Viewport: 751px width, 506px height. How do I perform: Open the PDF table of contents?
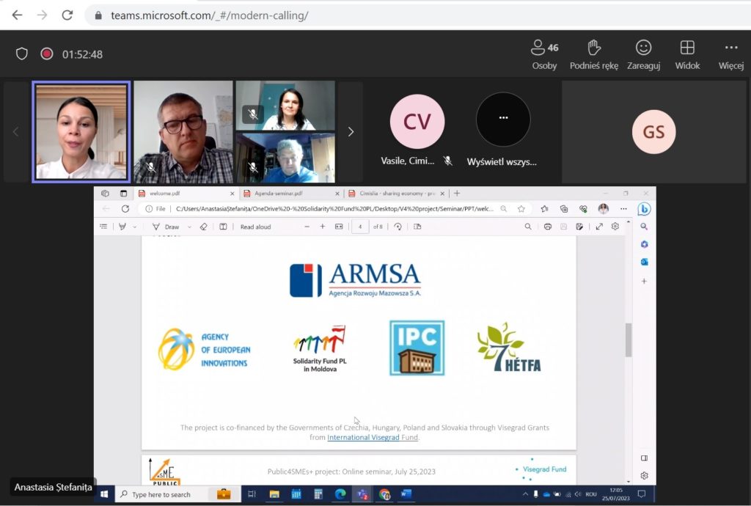[103, 227]
